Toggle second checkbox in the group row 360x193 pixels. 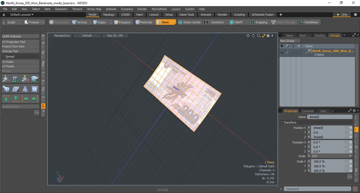coord(299,53)
